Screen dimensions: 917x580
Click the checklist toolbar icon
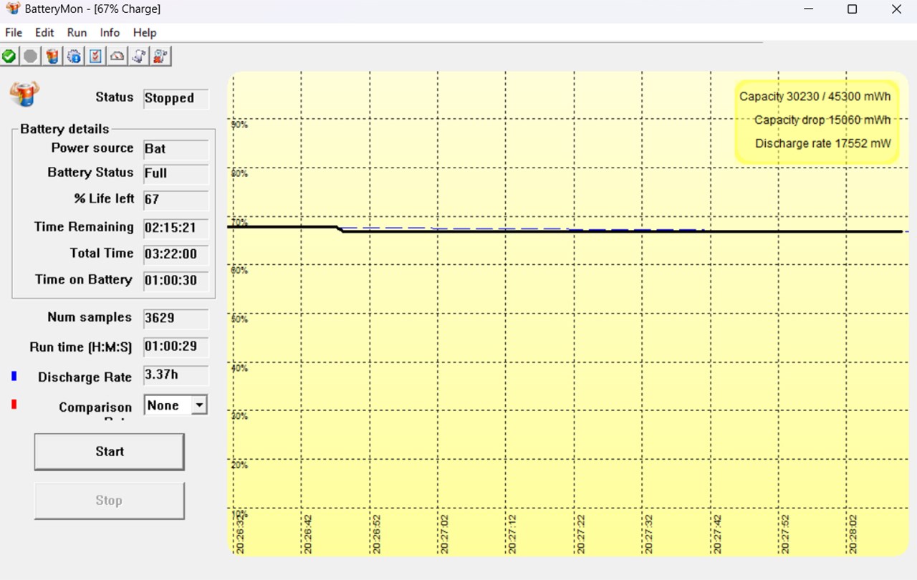point(95,56)
